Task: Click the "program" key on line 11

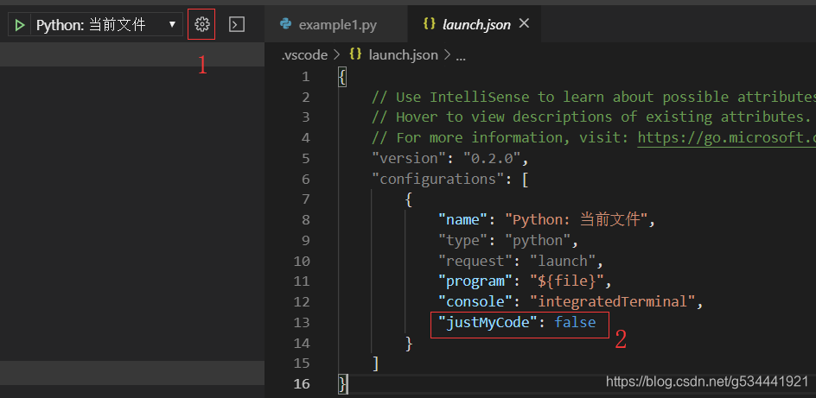Action: (x=475, y=281)
